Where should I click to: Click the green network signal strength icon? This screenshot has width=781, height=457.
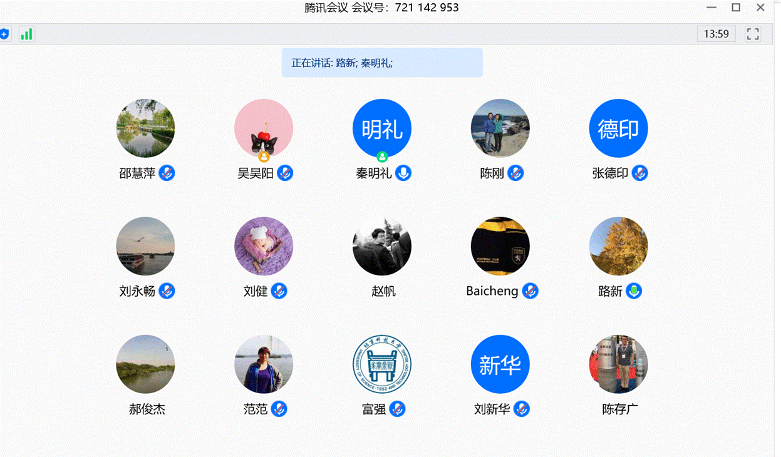tap(26, 34)
